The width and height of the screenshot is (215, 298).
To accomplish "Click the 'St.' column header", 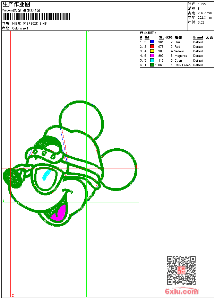I will [161, 37].
